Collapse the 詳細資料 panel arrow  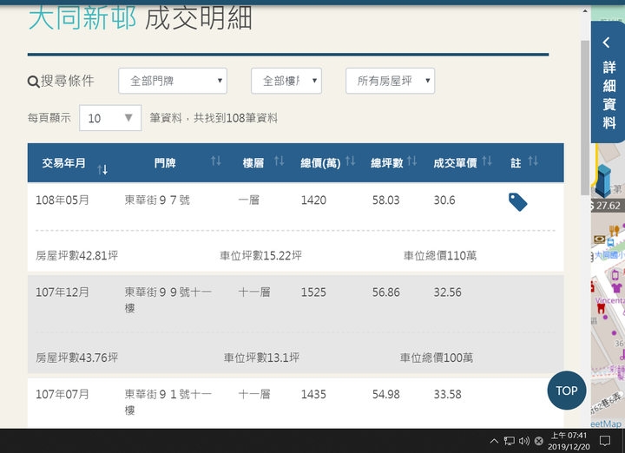click(606, 43)
